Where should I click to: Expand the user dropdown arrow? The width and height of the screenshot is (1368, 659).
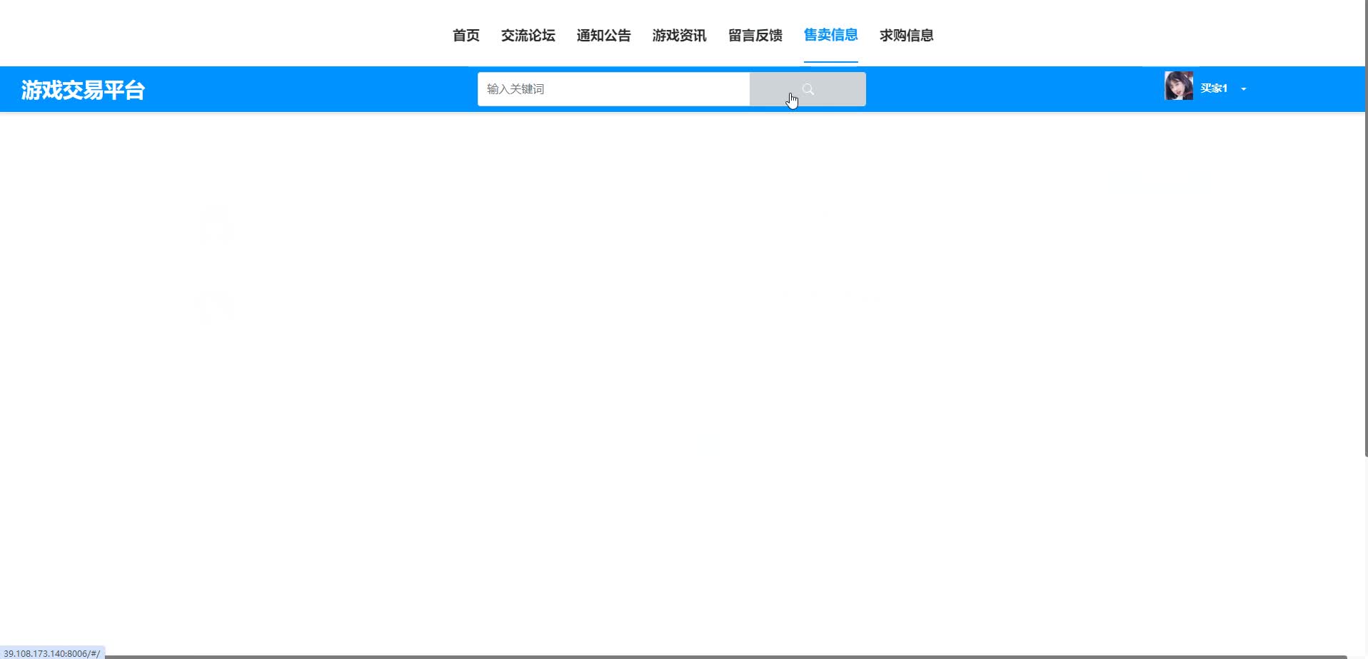click(1244, 89)
